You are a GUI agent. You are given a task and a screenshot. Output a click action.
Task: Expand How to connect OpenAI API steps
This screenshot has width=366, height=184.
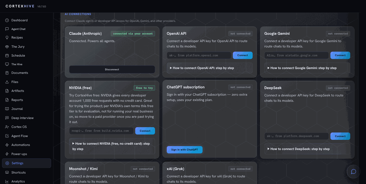pyautogui.click(x=210, y=68)
